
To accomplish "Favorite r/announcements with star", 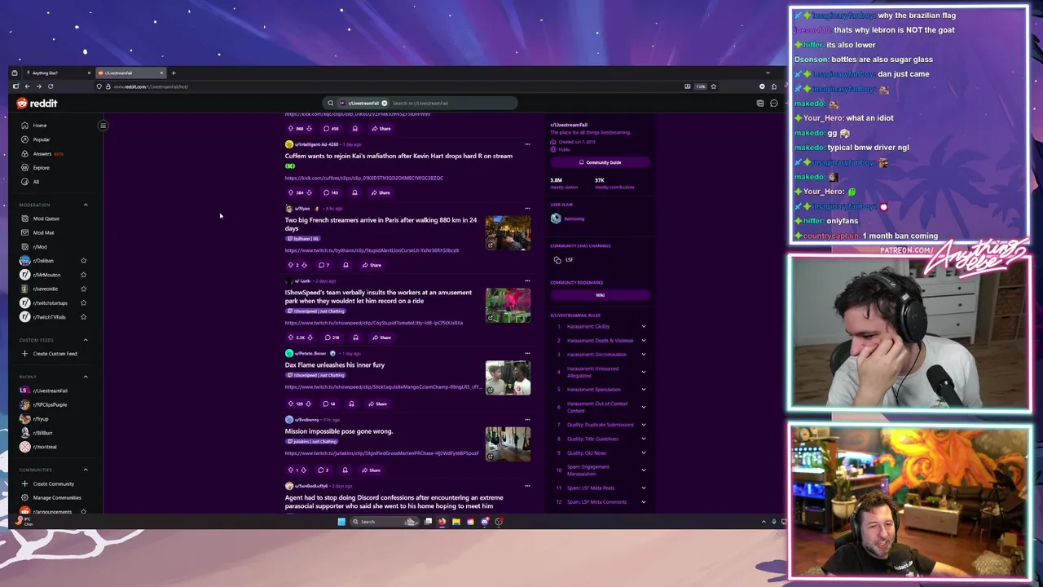I will [83, 511].
